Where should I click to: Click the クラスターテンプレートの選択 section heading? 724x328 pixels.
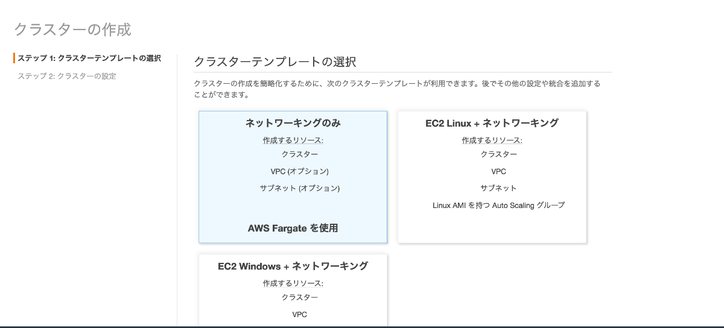tap(275, 61)
